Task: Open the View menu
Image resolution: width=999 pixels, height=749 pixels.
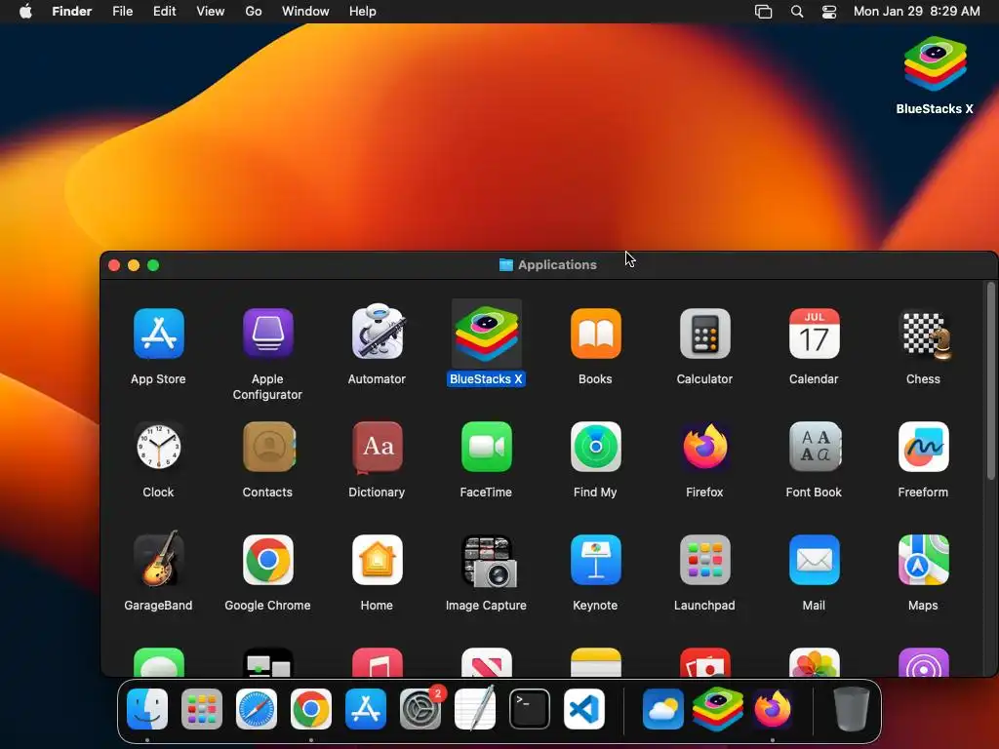Action: coord(211,11)
